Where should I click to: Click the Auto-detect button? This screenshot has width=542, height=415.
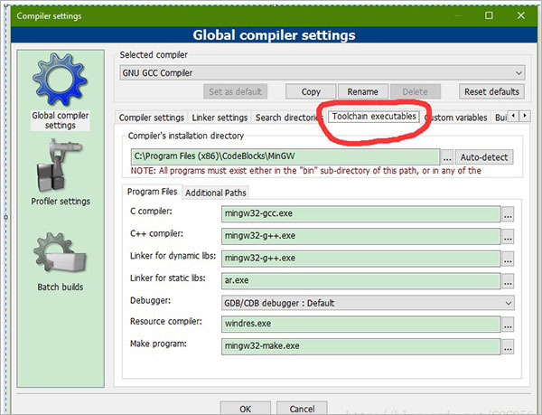(483, 157)
